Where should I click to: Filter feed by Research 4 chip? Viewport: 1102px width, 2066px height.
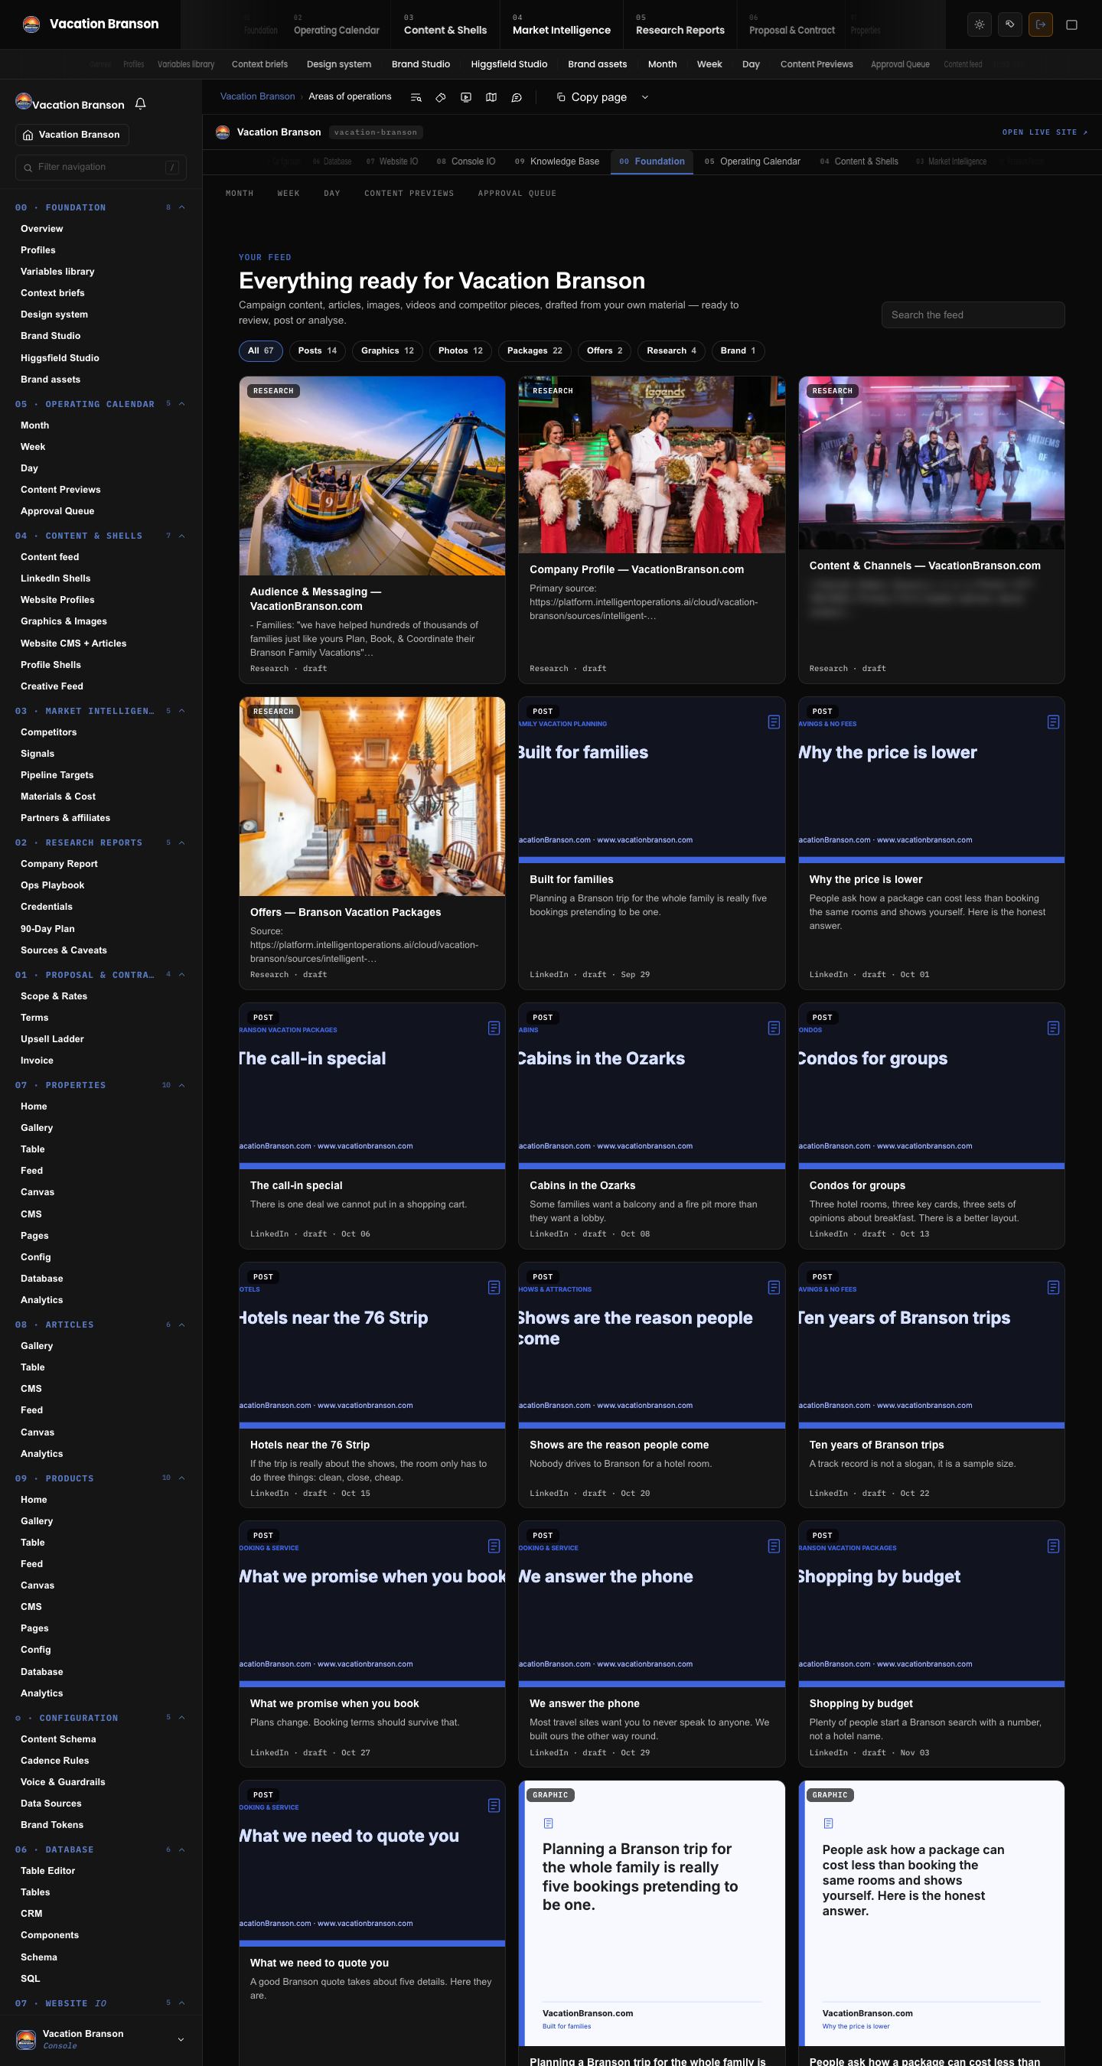point(671,350)
